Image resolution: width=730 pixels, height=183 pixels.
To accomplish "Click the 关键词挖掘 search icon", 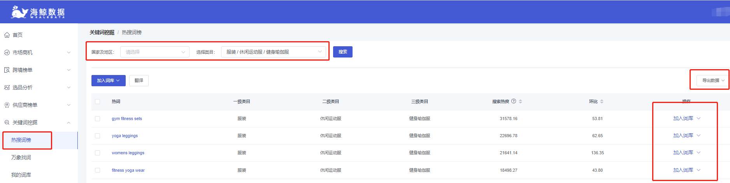I will [x=7, y=122].
